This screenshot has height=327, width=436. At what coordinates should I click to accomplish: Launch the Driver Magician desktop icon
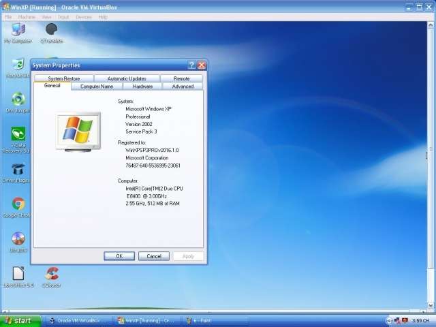pyautogui.click(x=18, y=170)
